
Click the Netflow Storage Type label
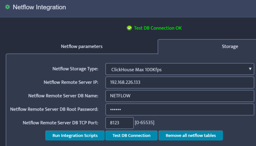click(x=75, y=69)
